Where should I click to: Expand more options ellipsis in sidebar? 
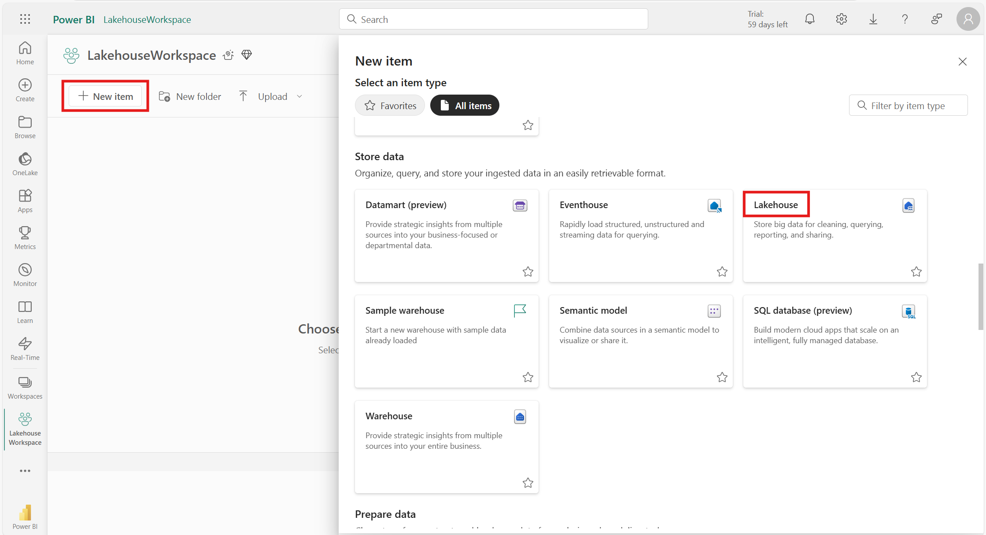25,471
